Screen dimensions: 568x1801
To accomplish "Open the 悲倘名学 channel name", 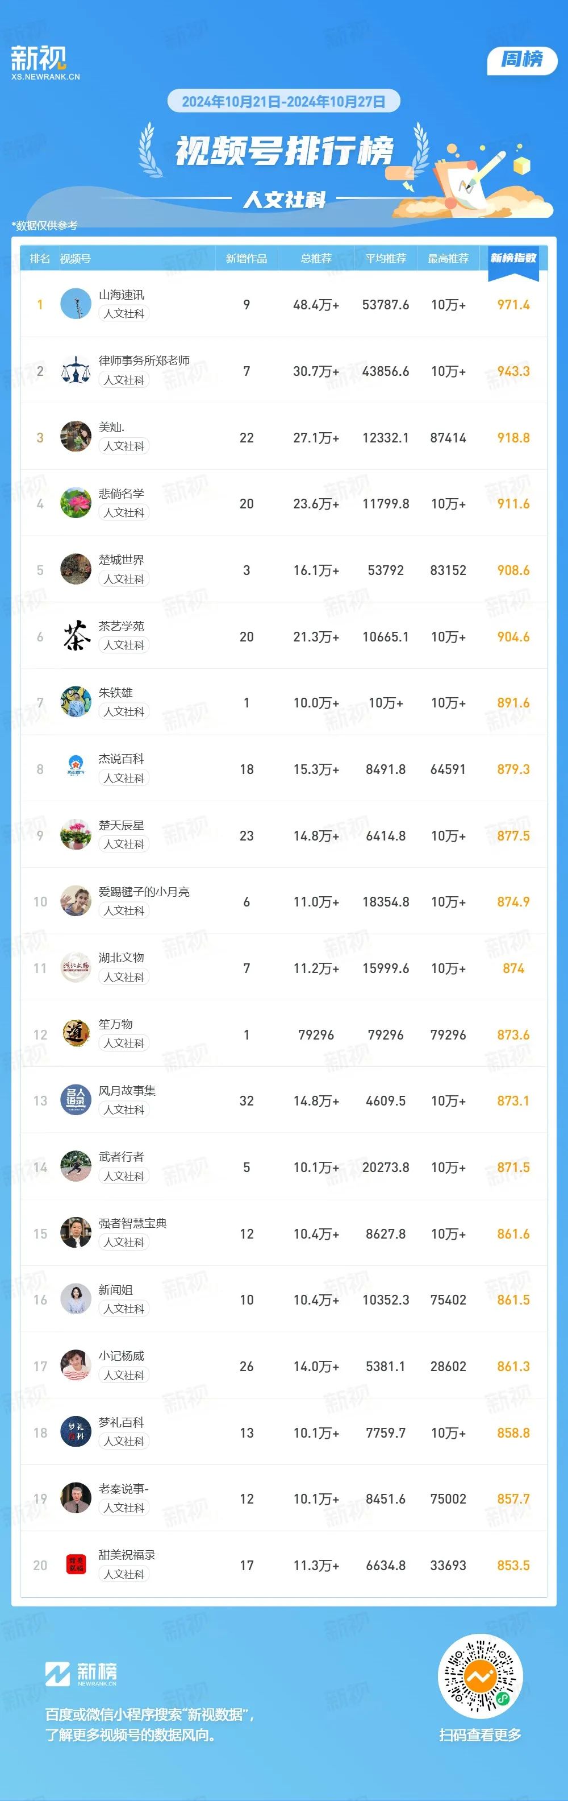I will point(121,494).
